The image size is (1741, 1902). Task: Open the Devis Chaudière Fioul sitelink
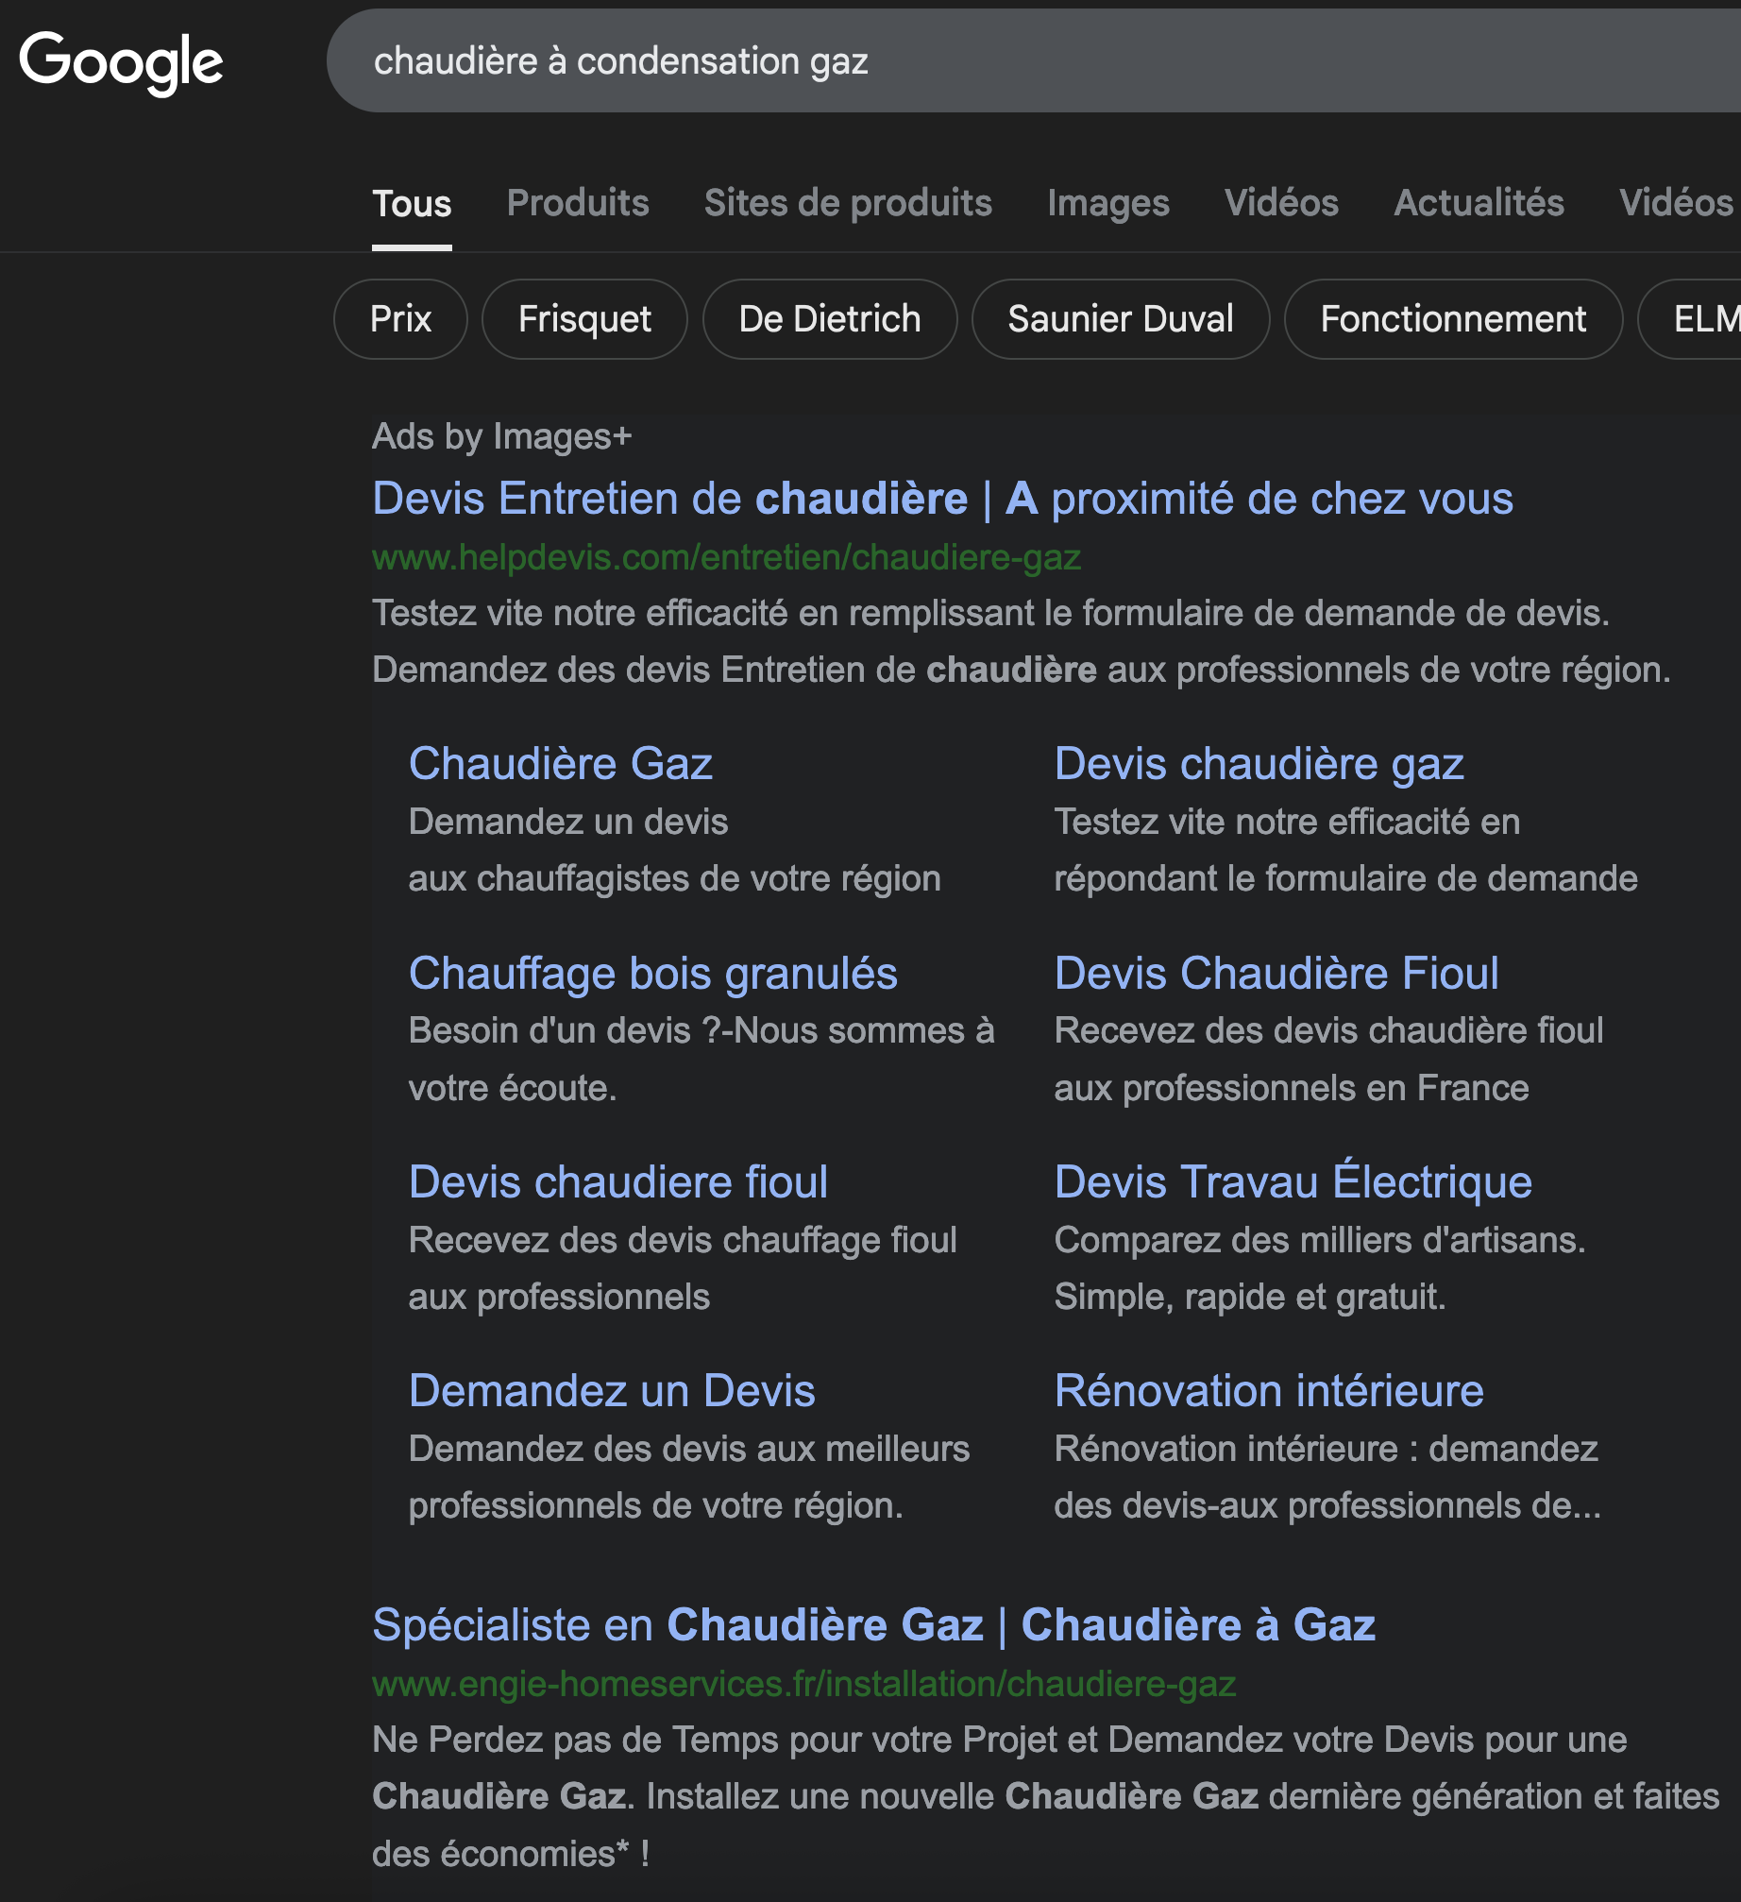coord(1276,973)
